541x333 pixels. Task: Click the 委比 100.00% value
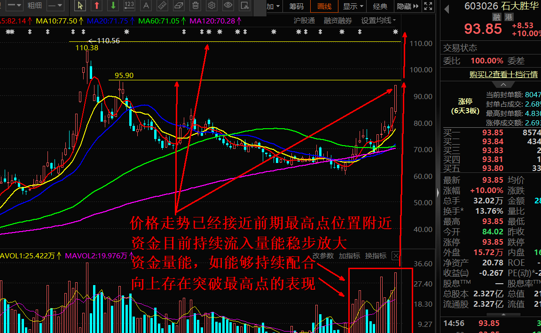[487, 61]
